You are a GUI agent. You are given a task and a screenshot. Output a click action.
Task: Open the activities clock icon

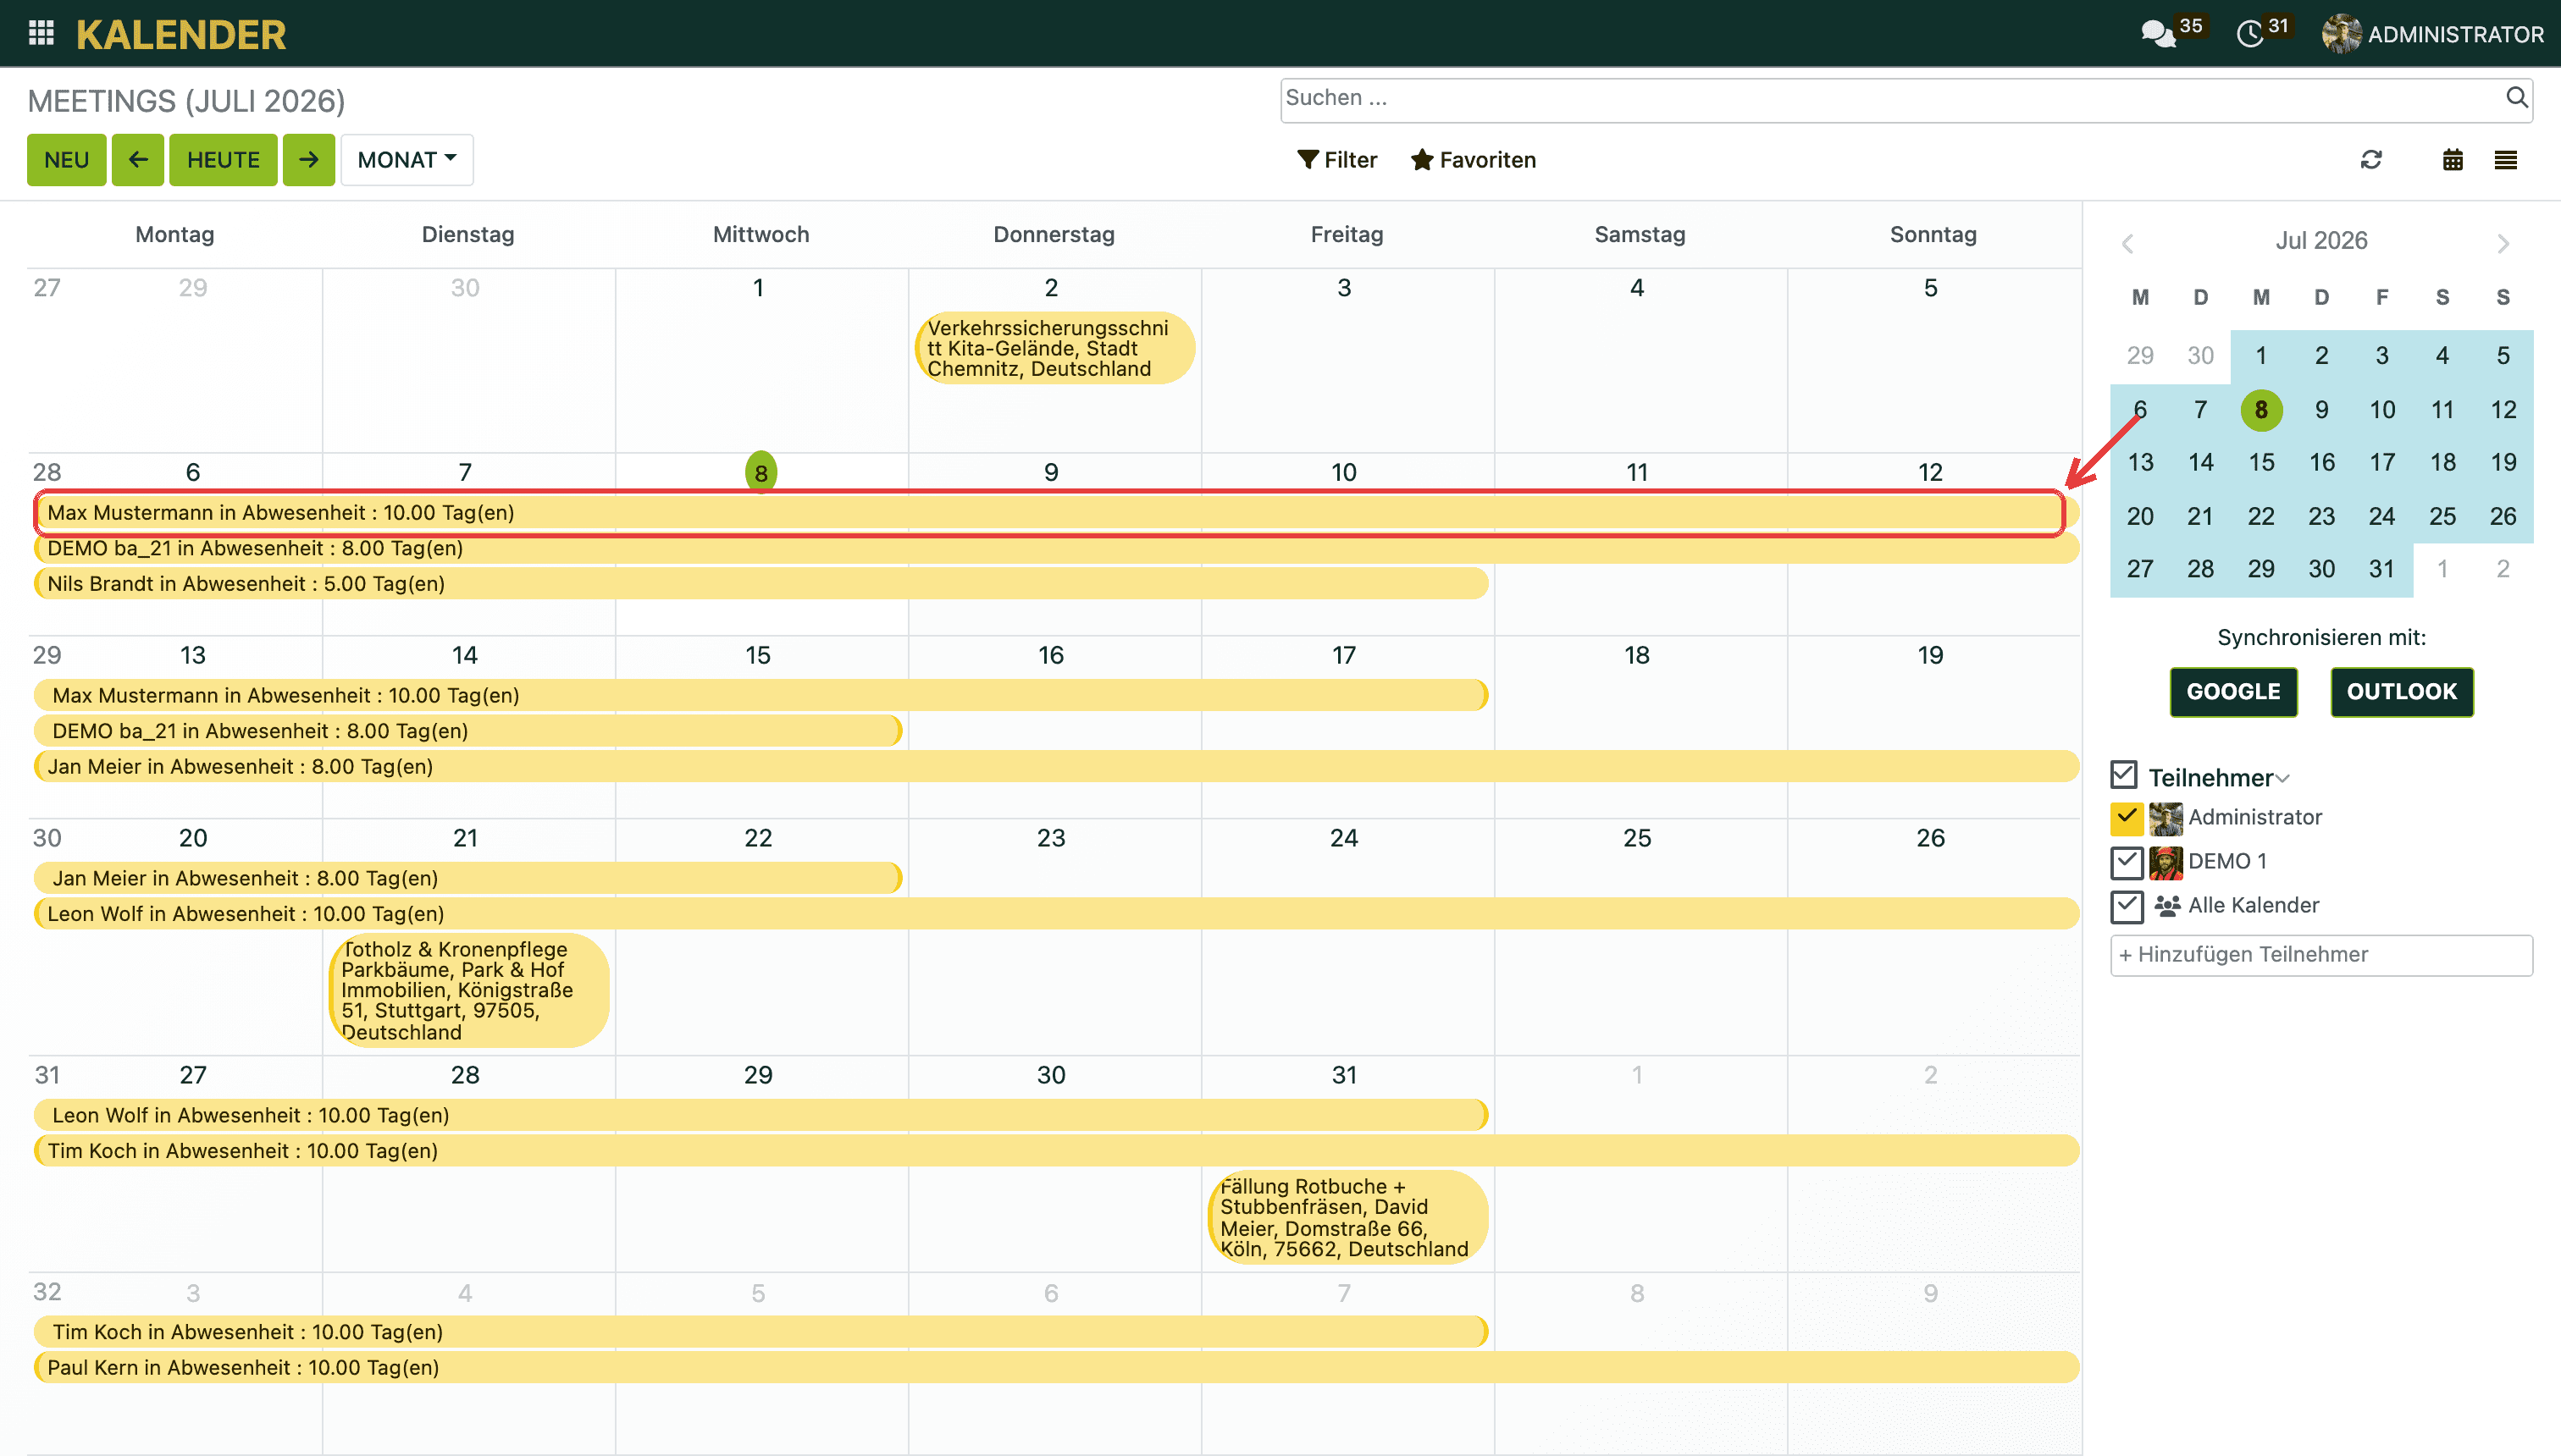2250,34
